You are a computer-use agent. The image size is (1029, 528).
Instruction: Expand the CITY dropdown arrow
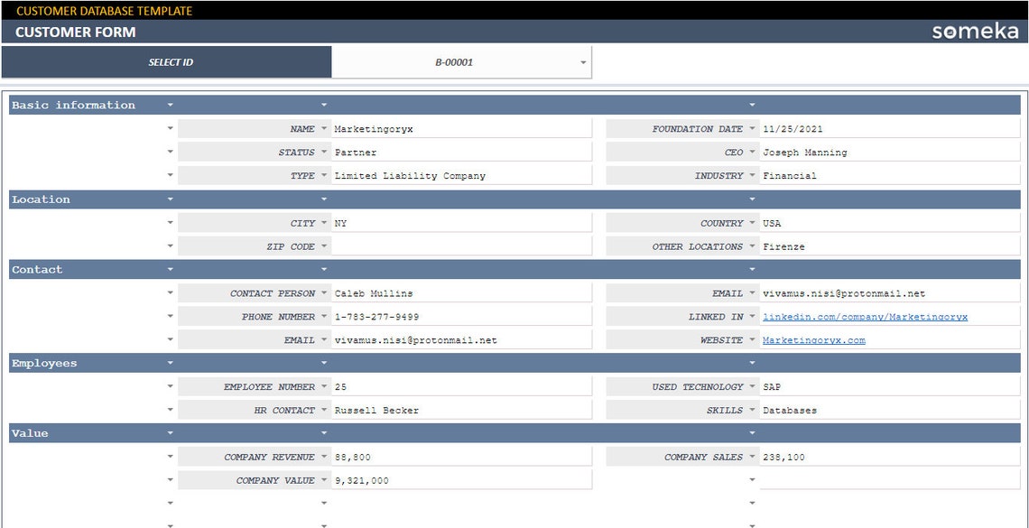(323, 222)
